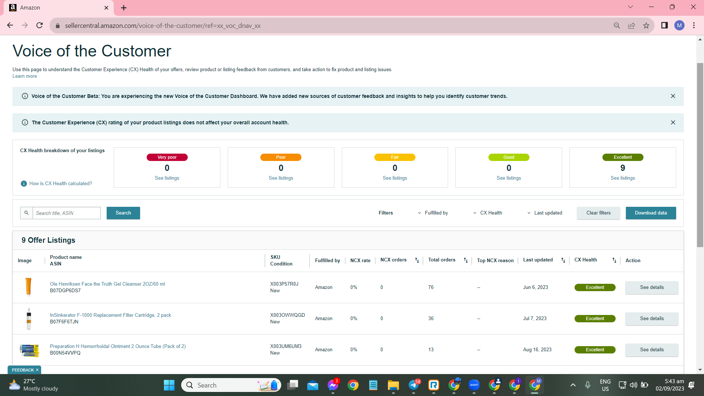704x396 pixels.
Task: Click the Ole Henriksen cleanser thumbnail
Action: click(x=28, y=287)
